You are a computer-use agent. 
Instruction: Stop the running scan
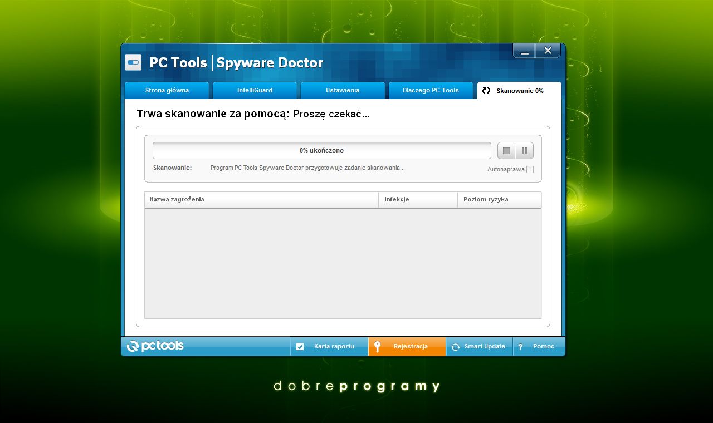click(x=506, y=151)
